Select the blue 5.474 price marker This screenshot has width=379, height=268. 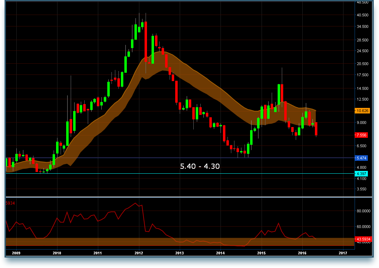coord(361,158)
